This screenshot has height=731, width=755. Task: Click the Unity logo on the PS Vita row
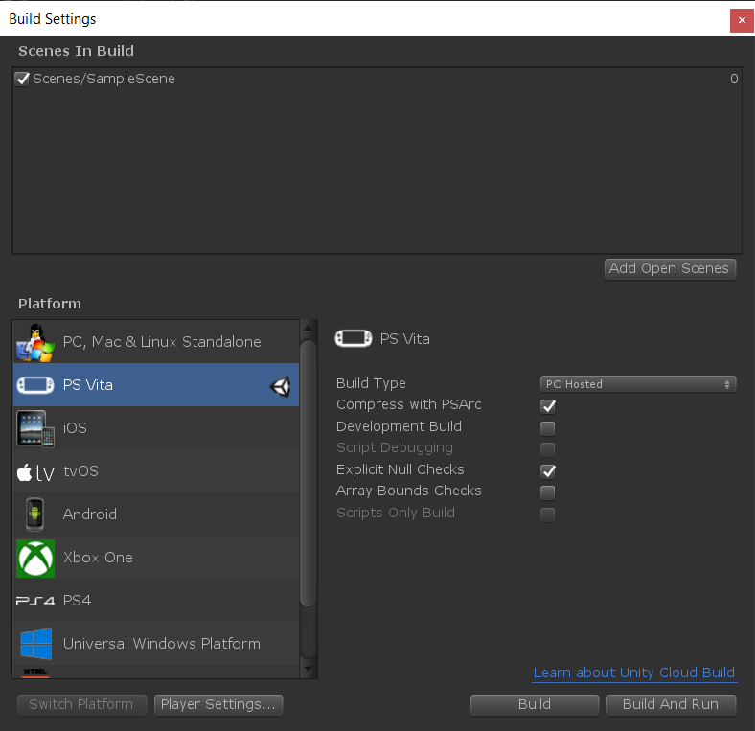280,386
